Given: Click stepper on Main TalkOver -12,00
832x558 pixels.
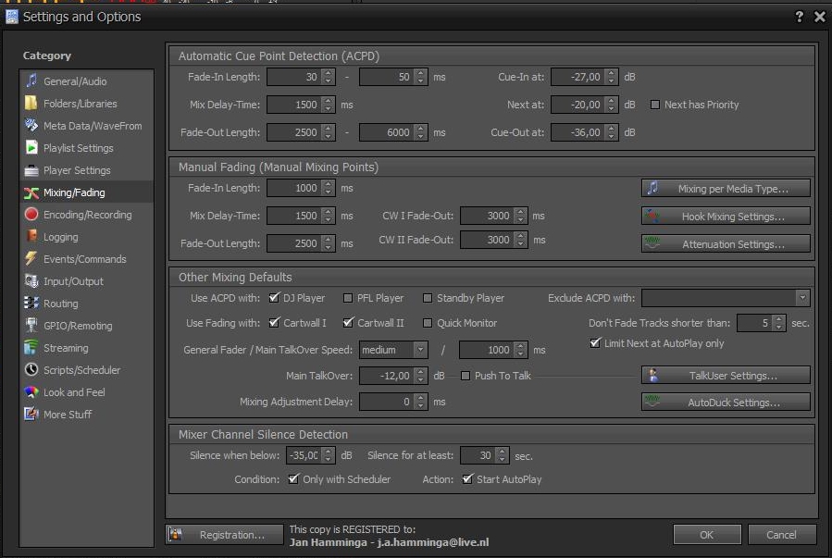Looking at the screenshot, I should point(421,376).
